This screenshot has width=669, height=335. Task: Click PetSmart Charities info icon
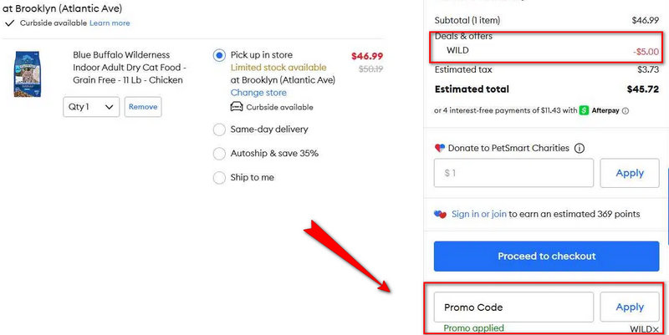pyautogui.click(x=580, y=148)
